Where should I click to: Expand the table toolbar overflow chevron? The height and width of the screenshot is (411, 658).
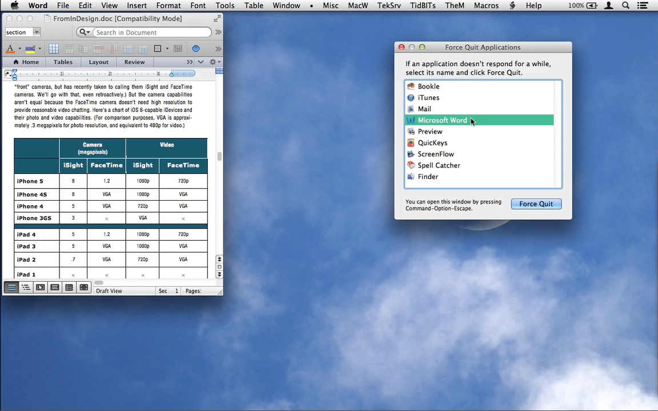click(218, 48)
